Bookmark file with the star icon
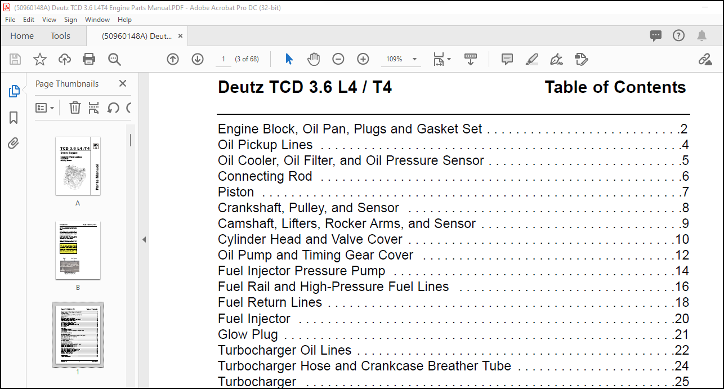The width and height of the screenshot is (724, 389). click(40, 59)
